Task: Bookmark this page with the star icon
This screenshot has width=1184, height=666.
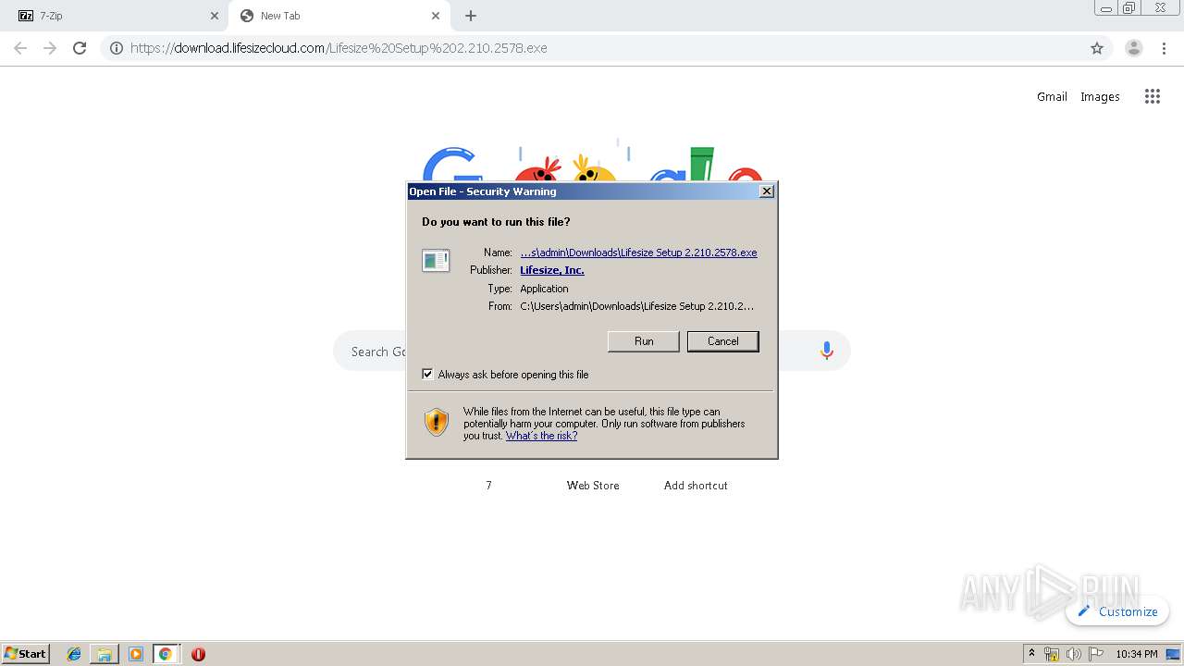Action: [x=1097, y=48]
